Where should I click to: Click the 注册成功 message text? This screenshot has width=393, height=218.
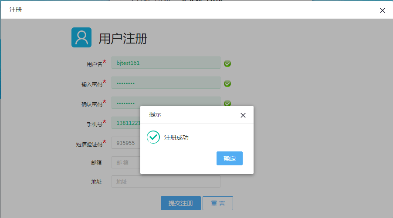tap(176, 138)
